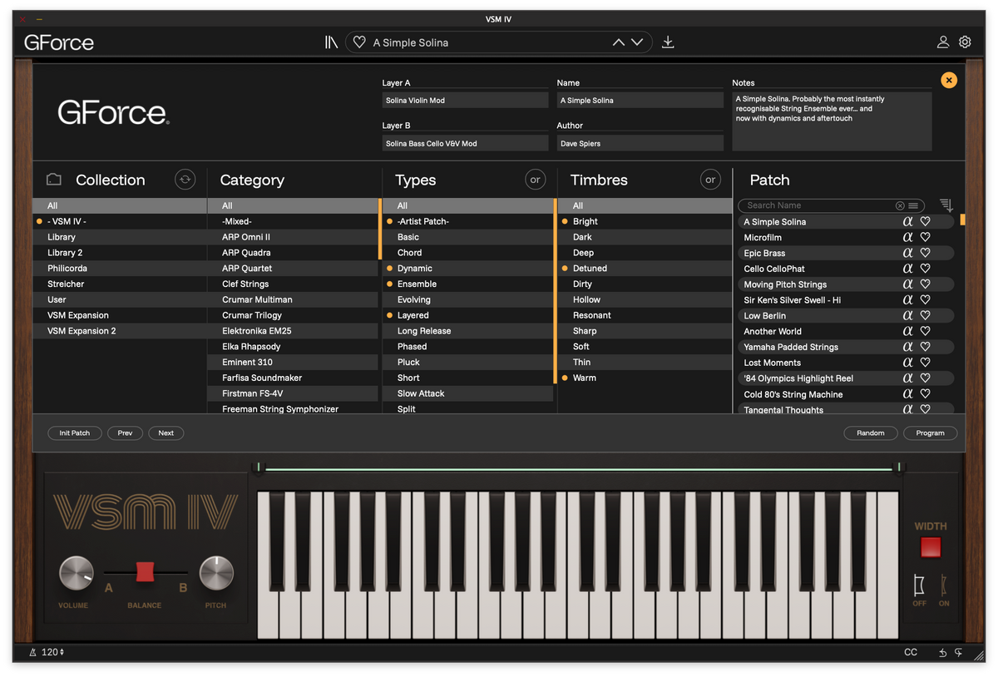Toggle the Timbres and/or filter mode
This screenshot has width=998, height=677.
click(710, 179)
